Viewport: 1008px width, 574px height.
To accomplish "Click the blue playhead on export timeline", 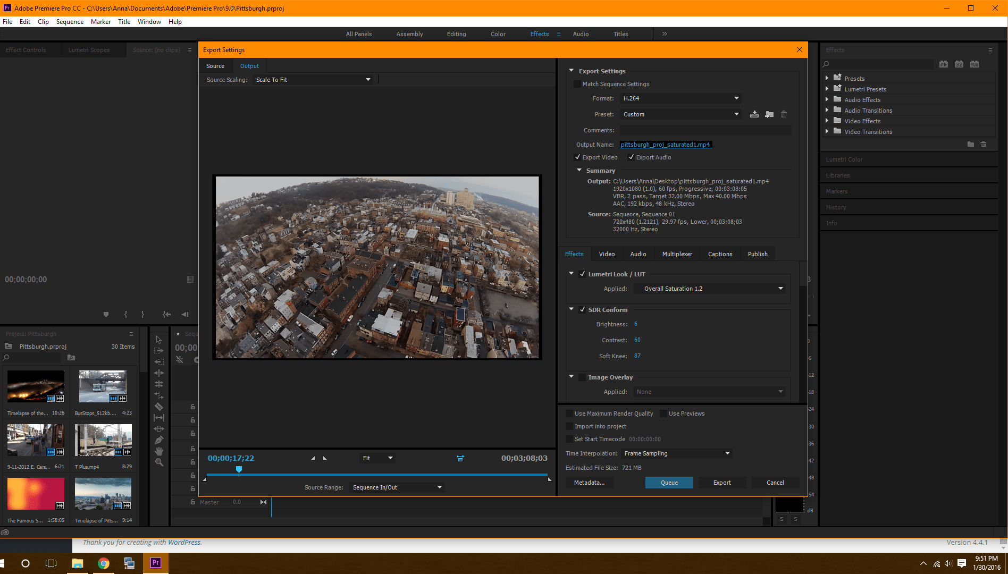I will (239, 469).
